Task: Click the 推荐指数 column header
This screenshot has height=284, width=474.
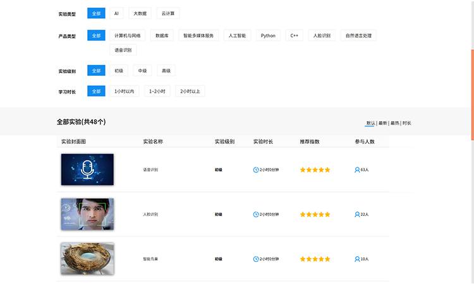Action: 310,141
